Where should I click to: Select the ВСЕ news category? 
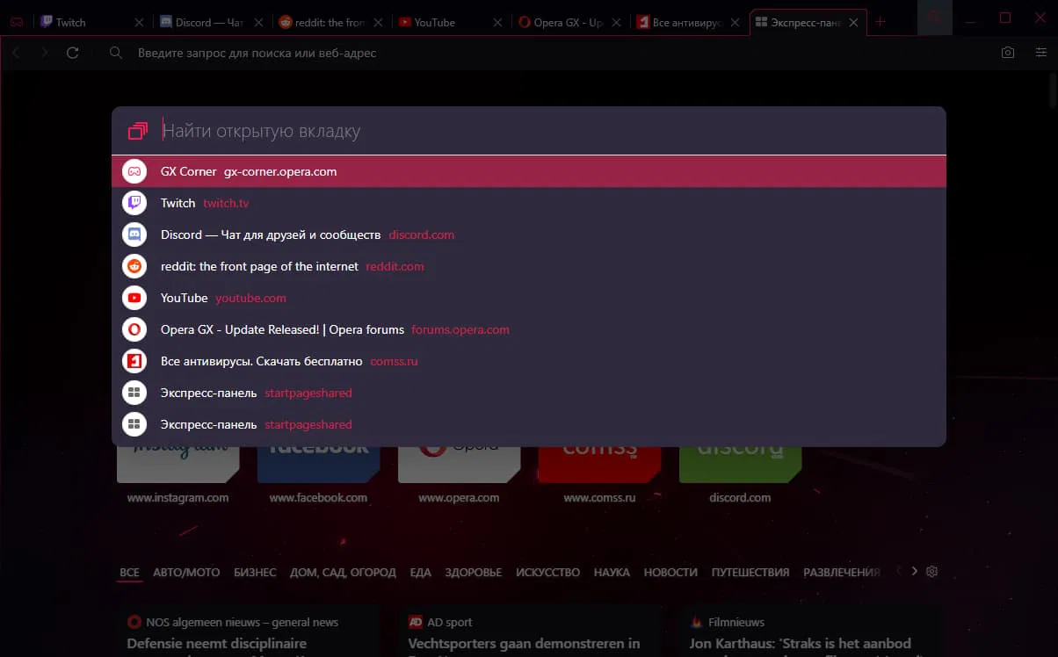(129, 572)
